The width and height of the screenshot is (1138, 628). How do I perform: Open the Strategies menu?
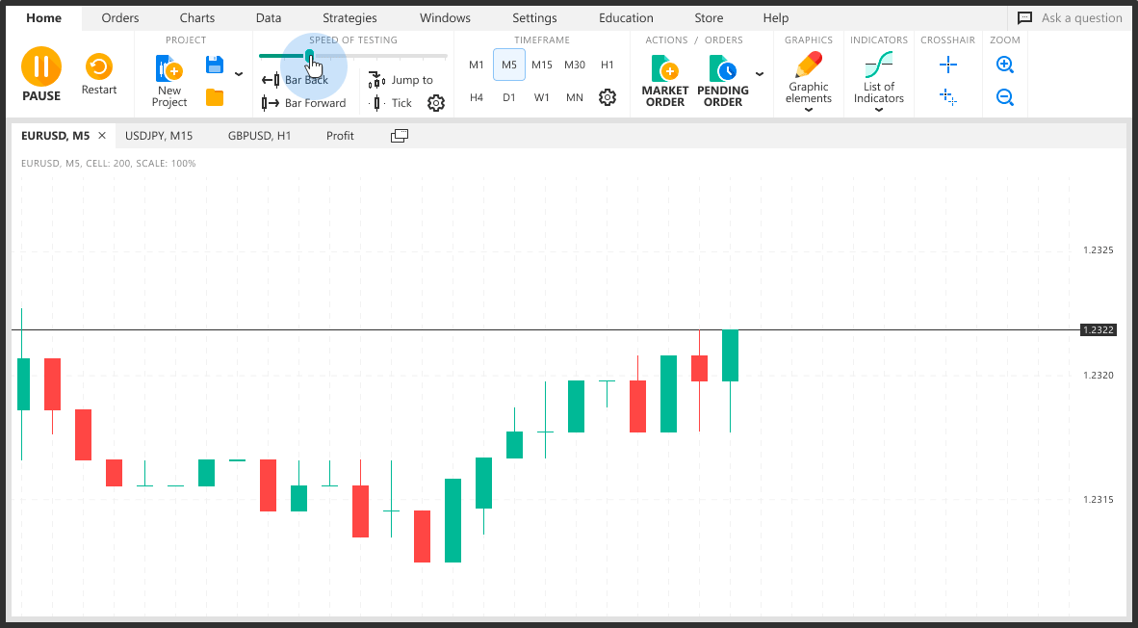[x=349, y=17]
